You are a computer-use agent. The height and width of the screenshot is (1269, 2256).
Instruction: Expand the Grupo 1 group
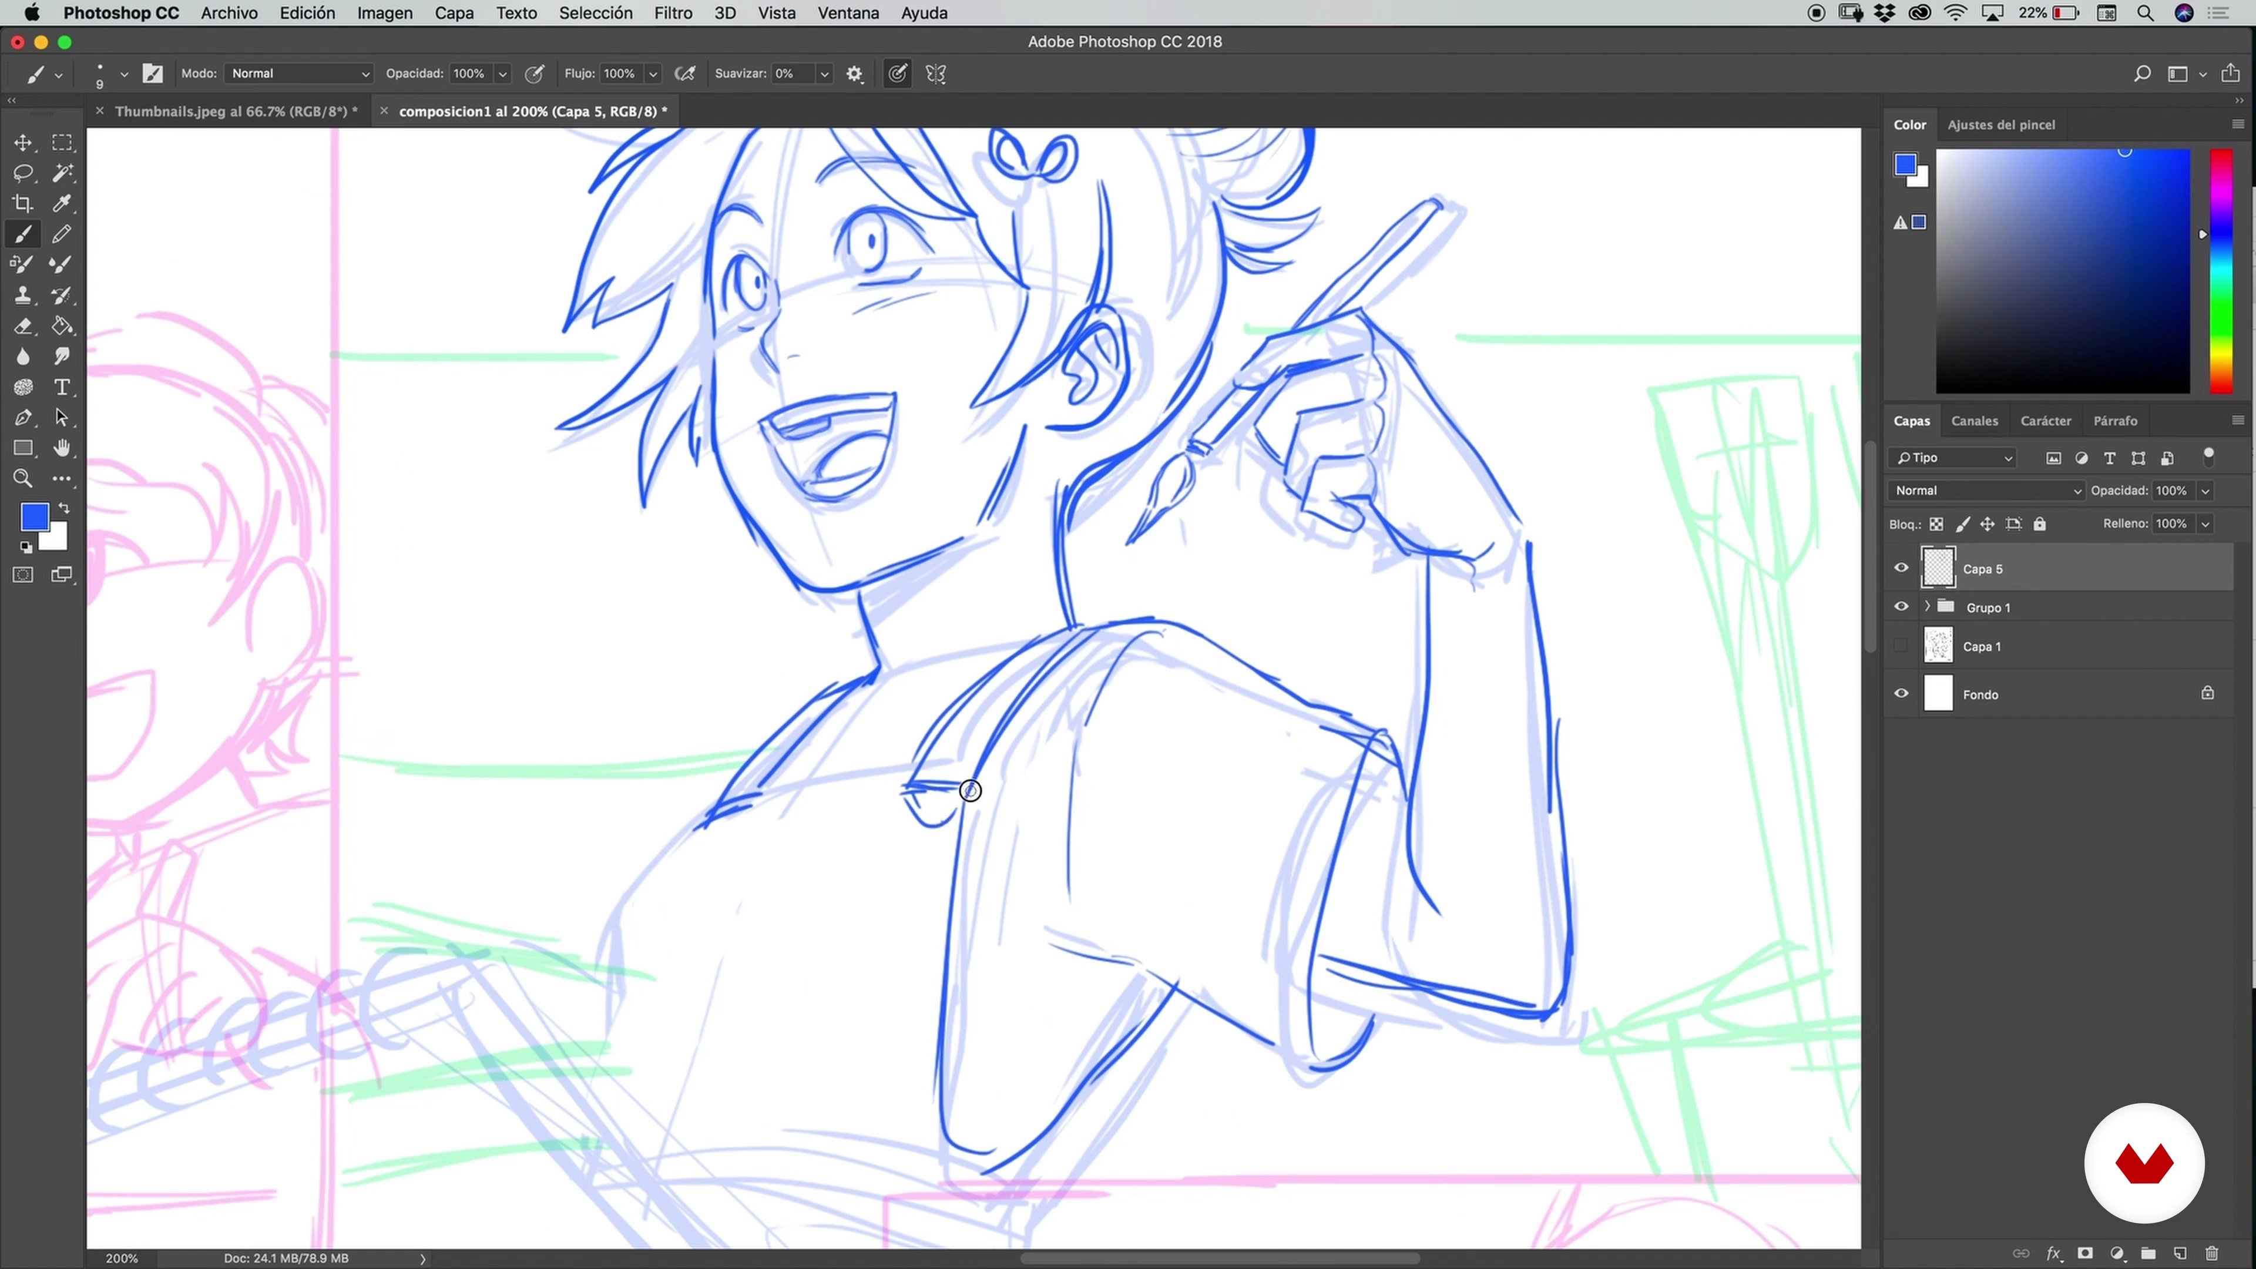point(1927,606)
